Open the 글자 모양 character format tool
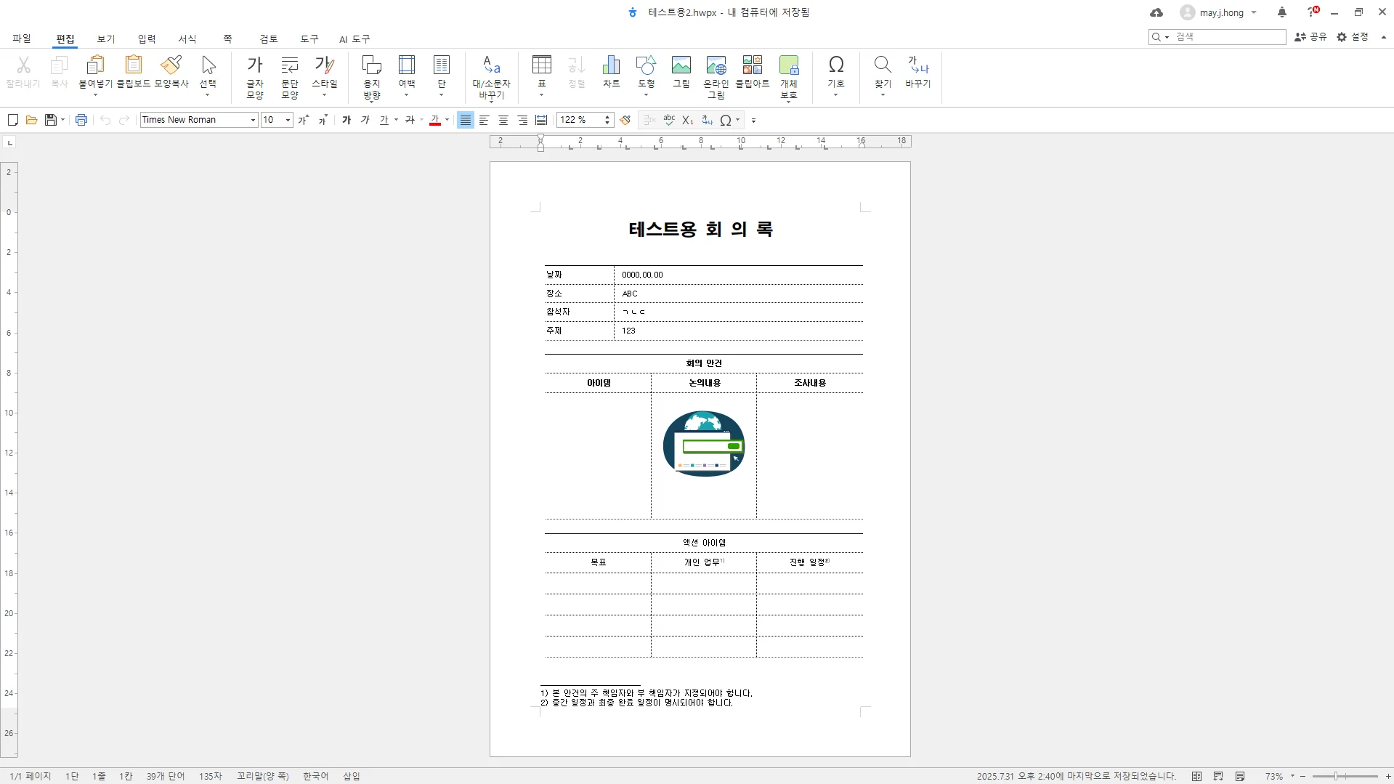1394x784 pixels. [254, 76]
